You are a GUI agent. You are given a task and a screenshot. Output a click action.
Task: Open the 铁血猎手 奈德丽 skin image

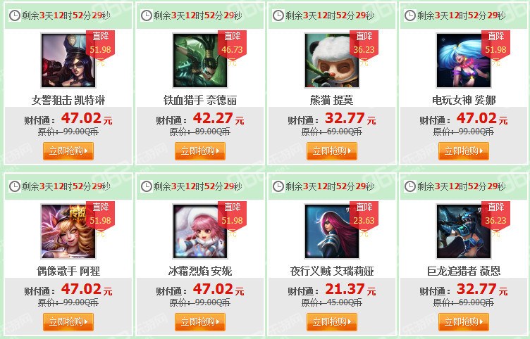click(200, 60)
